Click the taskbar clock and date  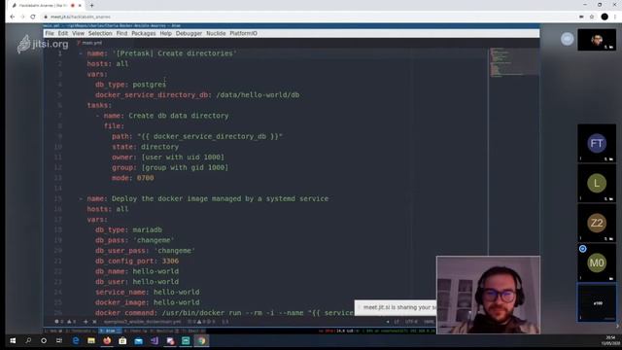pyautogui.click(x=609, y=340)
